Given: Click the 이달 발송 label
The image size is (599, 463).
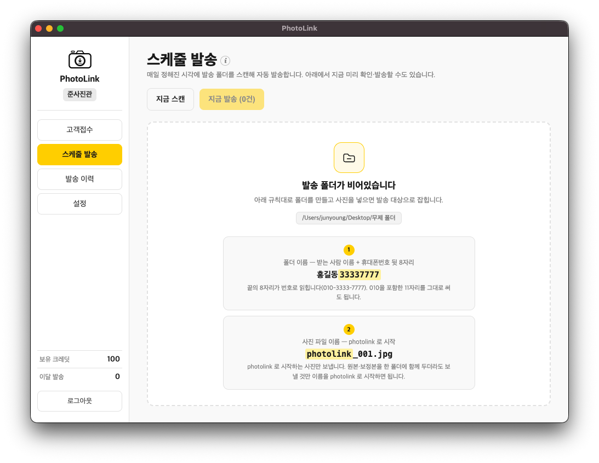Looking at the screenshot, I should 52,377.
